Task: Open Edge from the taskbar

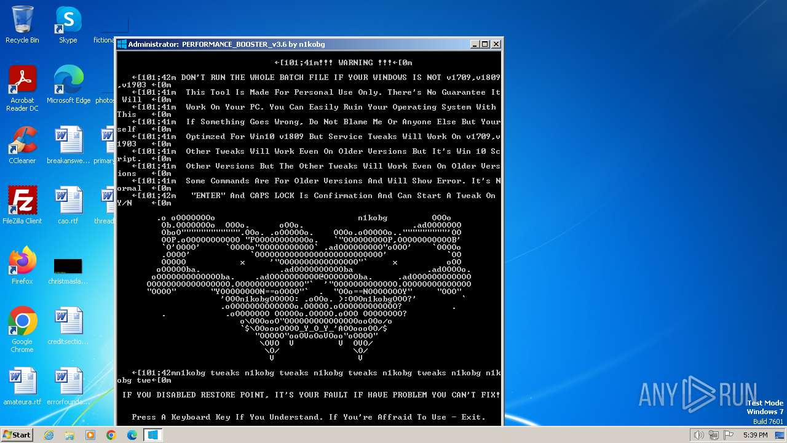Action: pyautogui.click(x=132, y=435)
